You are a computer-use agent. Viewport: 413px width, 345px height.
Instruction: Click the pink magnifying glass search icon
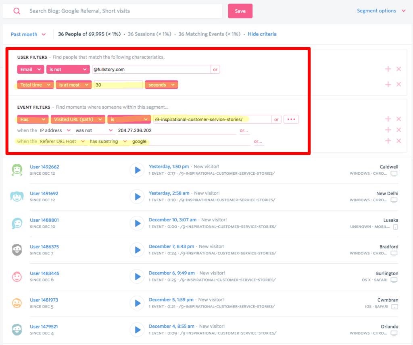click(16, 11)
